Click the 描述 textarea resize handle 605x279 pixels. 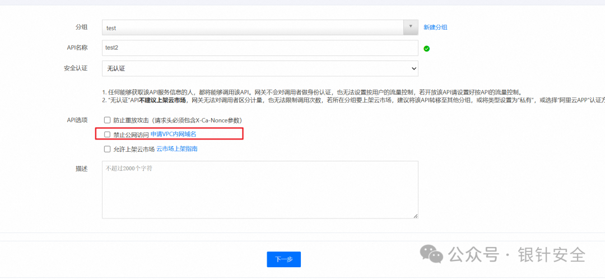coord(415,216)
